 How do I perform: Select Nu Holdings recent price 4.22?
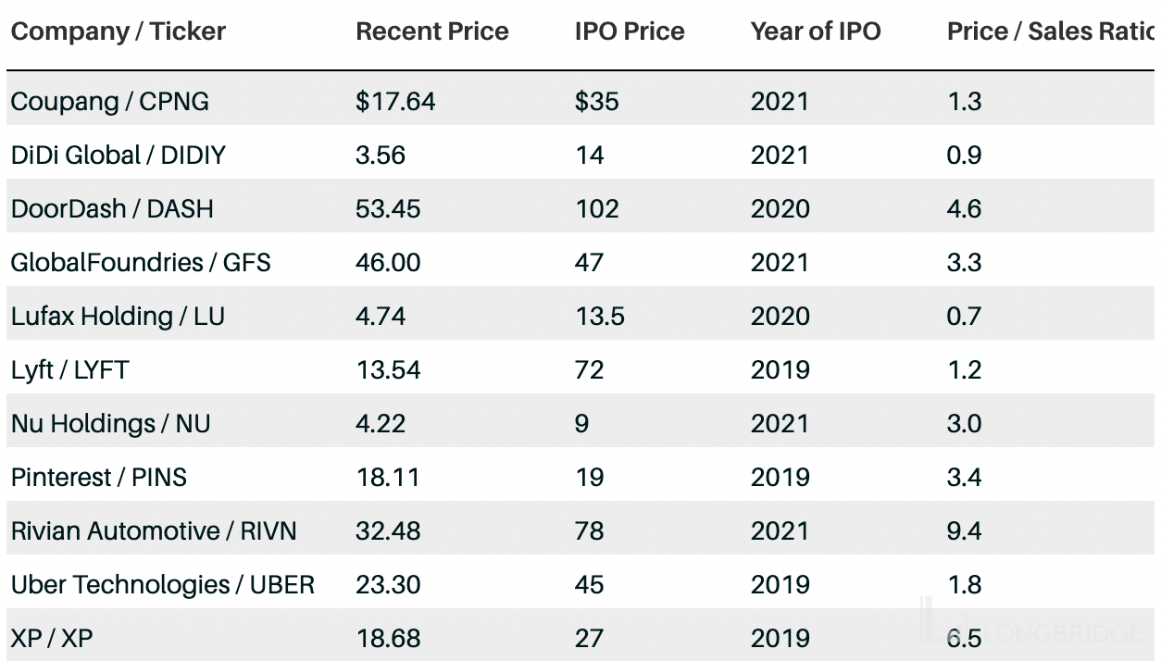[381, 423]
